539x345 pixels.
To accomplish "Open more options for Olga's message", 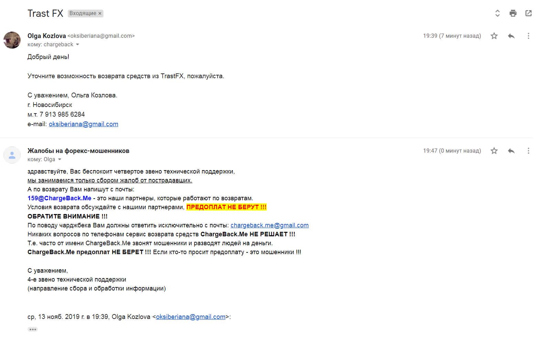I will coord(528,36).
